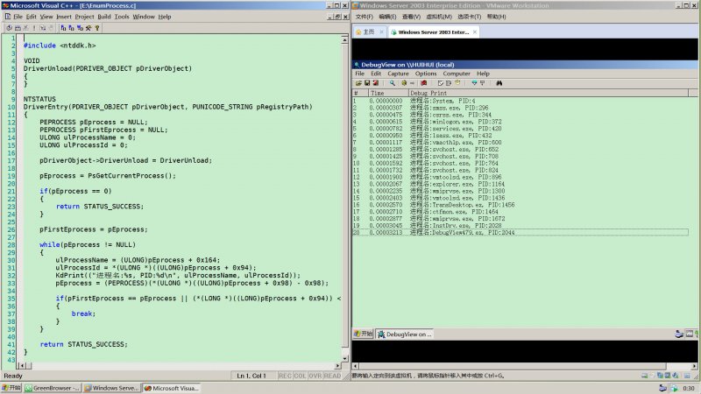701x394 pixels.
Task: Click the Ln 1, Col 1 status bar field
Action: point(252,376)
